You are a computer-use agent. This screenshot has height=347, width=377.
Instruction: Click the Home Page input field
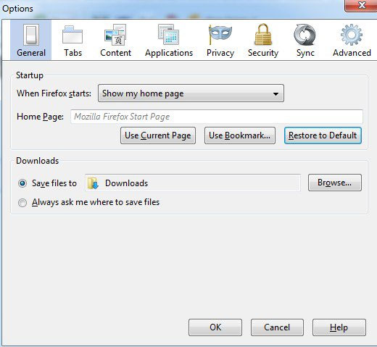[217, 117]
